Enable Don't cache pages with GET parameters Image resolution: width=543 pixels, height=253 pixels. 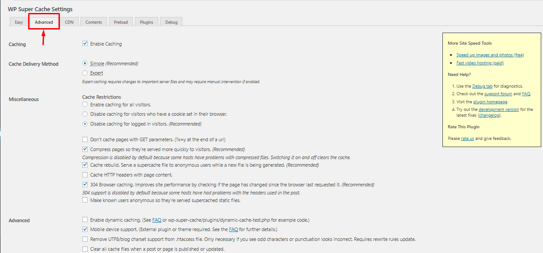click(x=85, y=139)
